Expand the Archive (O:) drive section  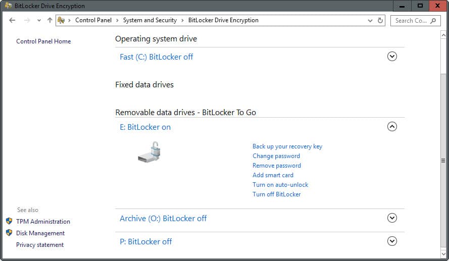click(392, 218)
